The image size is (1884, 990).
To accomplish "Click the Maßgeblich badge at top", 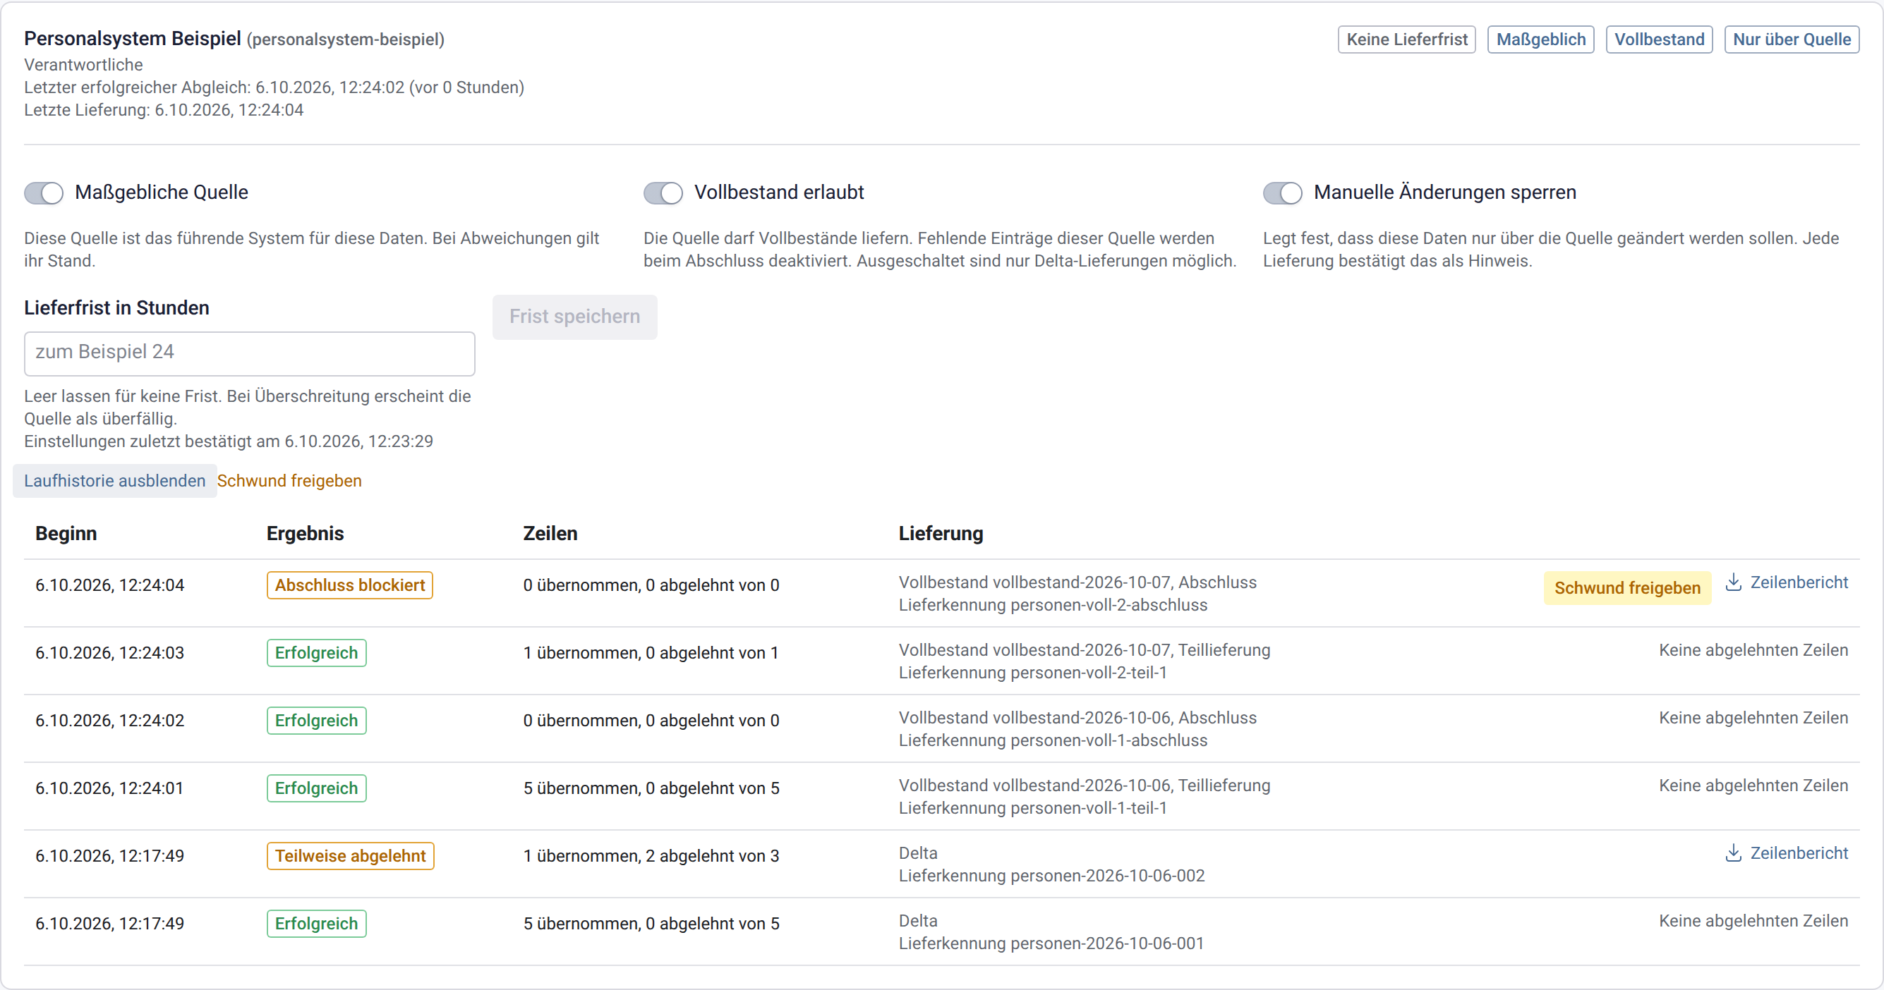I will 1541,39.
